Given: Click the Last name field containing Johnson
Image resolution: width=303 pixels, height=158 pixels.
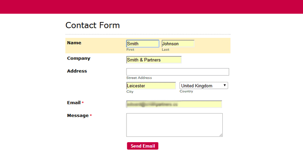Looking at the screenshot, I should tap(178, 44).
